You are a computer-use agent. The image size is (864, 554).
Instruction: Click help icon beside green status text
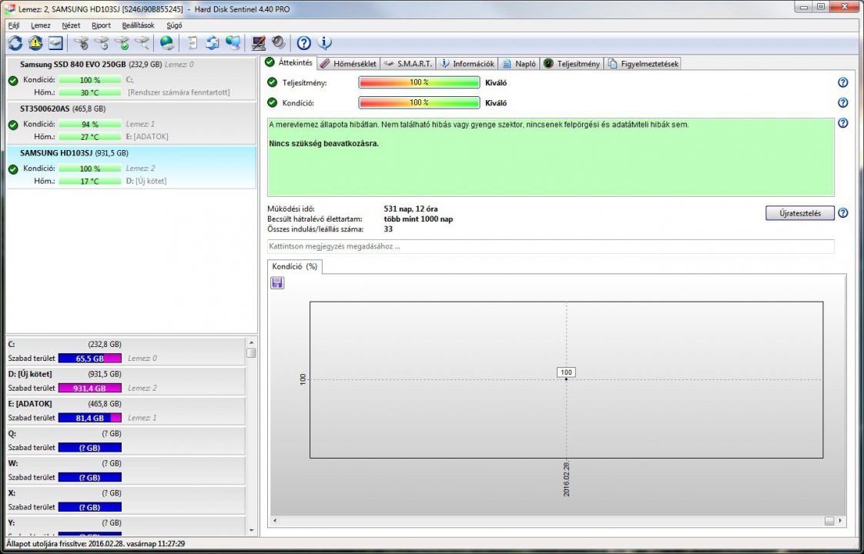(843, 123)
